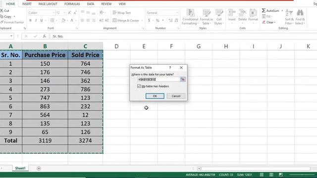Add a new sheet with plus icon
Image resolution: width=317 pixels, height=178 pixels.
click(x=39, y=168)
